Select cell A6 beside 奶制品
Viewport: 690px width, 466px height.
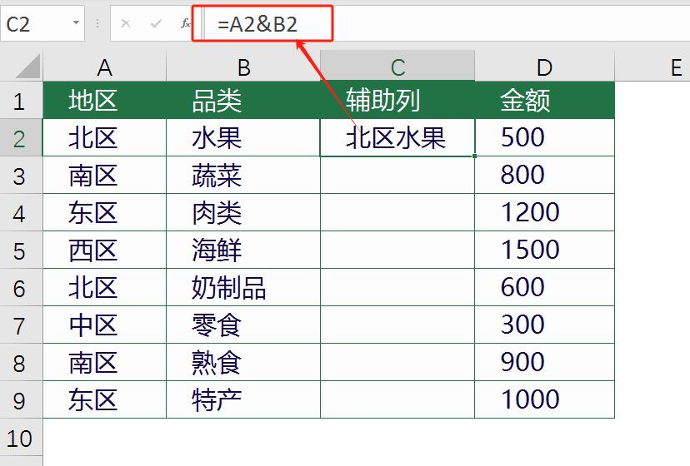coord(104,288)
